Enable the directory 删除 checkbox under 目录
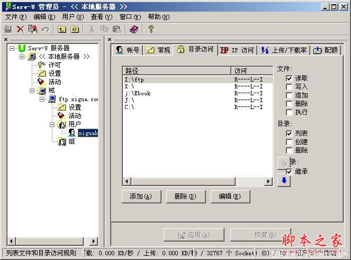Screen dimensions: 351x260 coord(289,150)
